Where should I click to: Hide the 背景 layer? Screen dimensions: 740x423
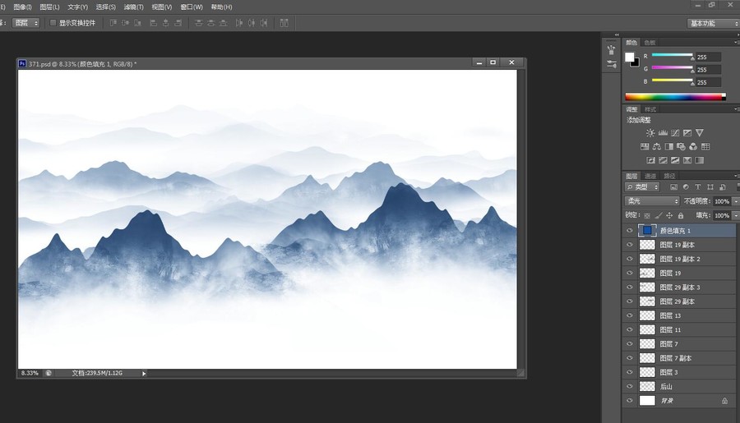630,400
